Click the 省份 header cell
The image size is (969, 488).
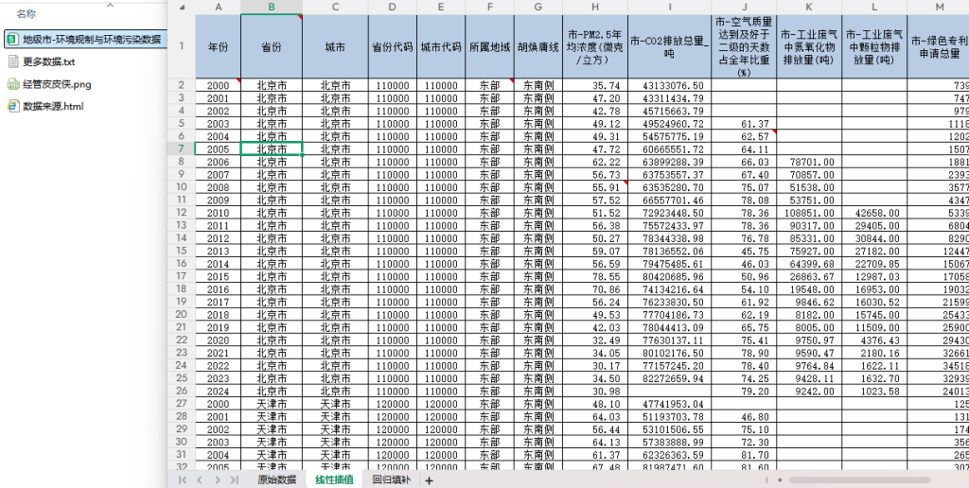click(x=272, y=46)
